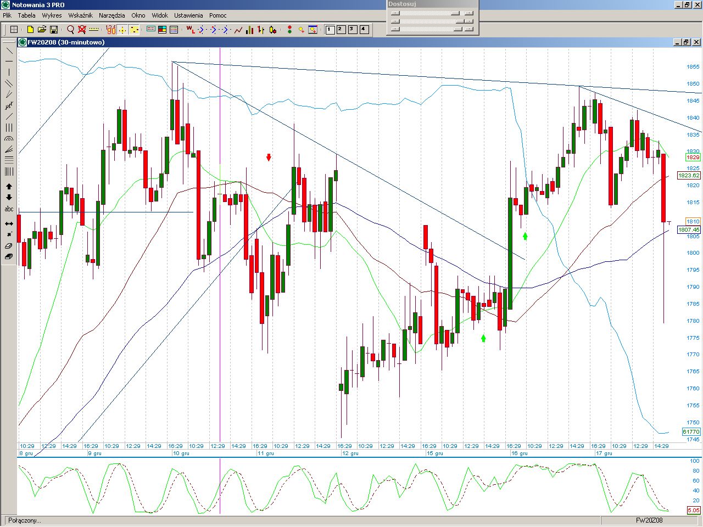Select the up arrow marker tool
This screenshot has height=527, width=703.
[9, 187]
